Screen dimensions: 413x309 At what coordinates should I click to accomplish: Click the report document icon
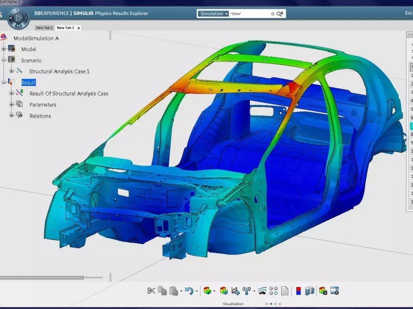pos(285,291)
